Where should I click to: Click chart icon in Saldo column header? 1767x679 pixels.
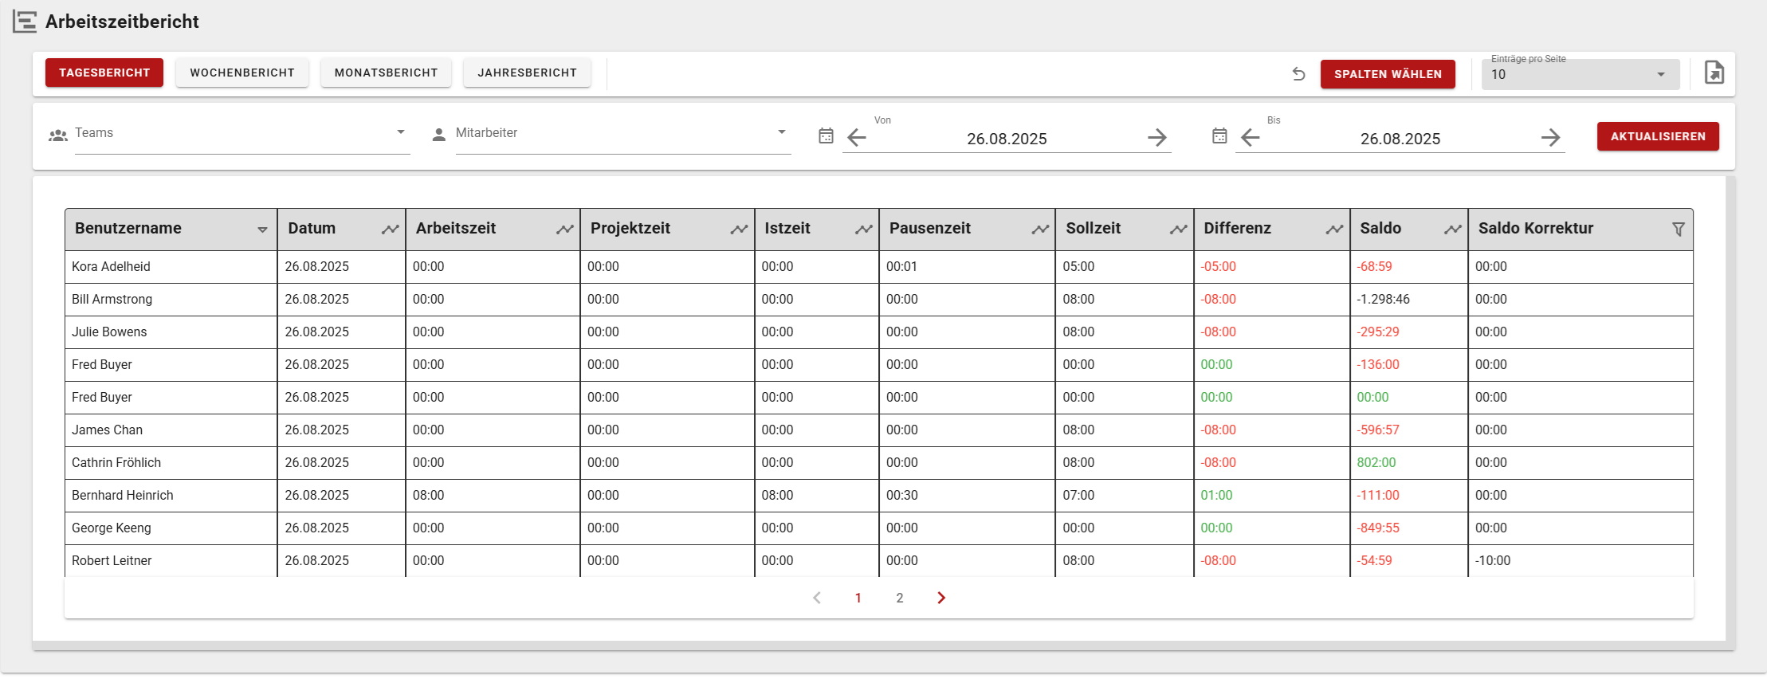1452,230
